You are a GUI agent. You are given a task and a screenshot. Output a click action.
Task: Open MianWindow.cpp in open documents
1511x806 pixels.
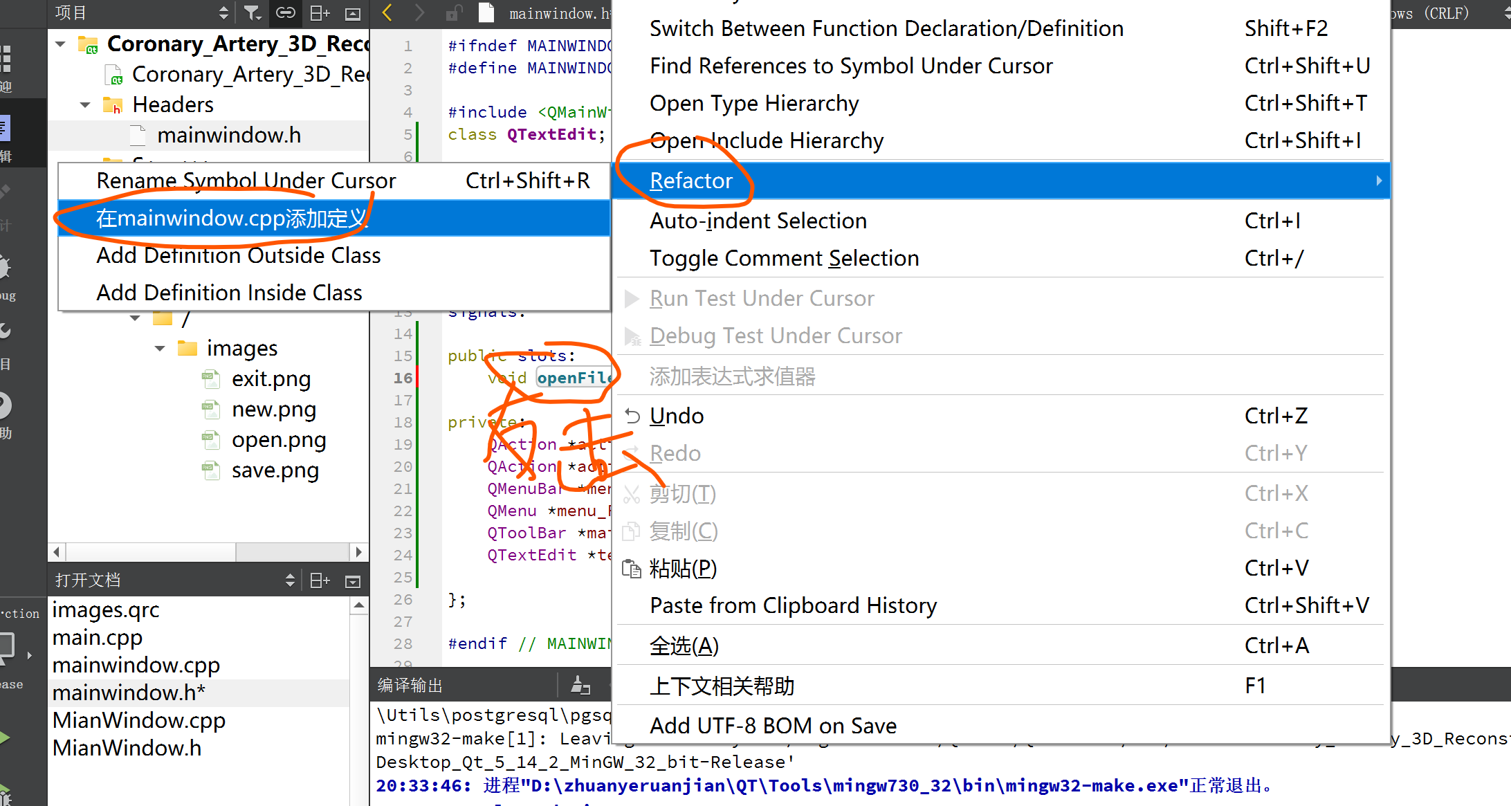tap(139, 721)
